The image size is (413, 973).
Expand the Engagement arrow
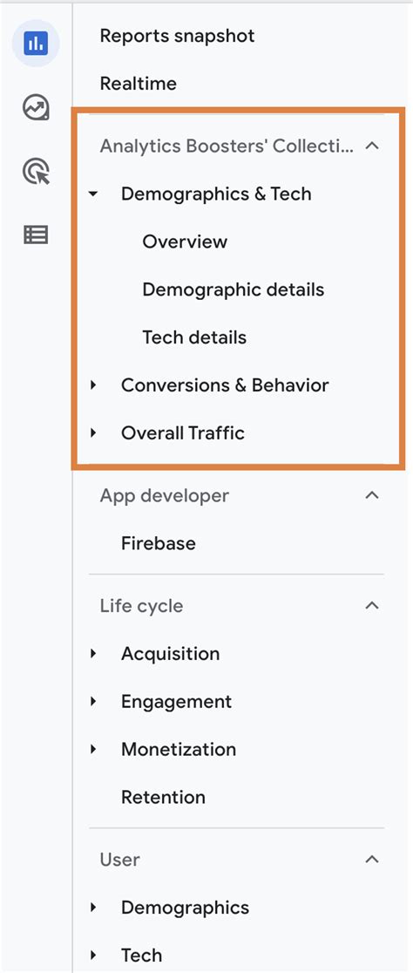click(93, 701)
